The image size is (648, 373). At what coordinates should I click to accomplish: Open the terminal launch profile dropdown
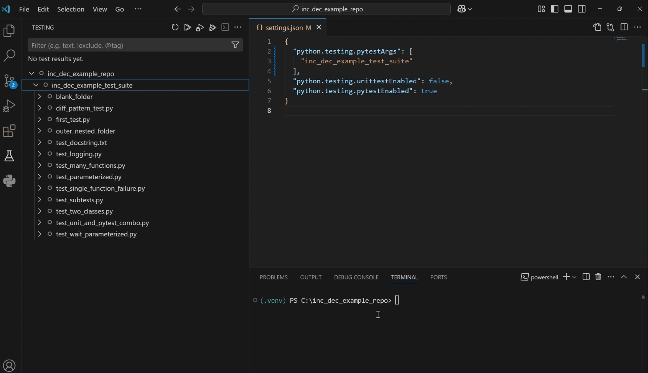click(574, 277)
